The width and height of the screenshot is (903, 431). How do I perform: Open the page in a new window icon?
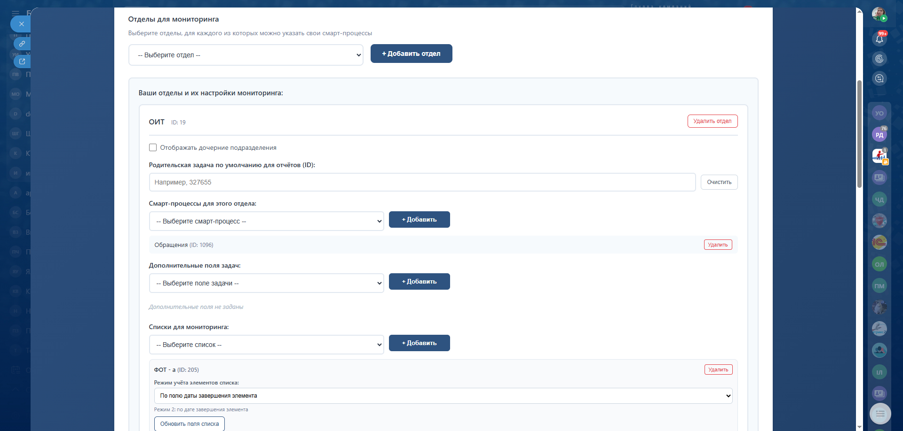coord(22,62)
